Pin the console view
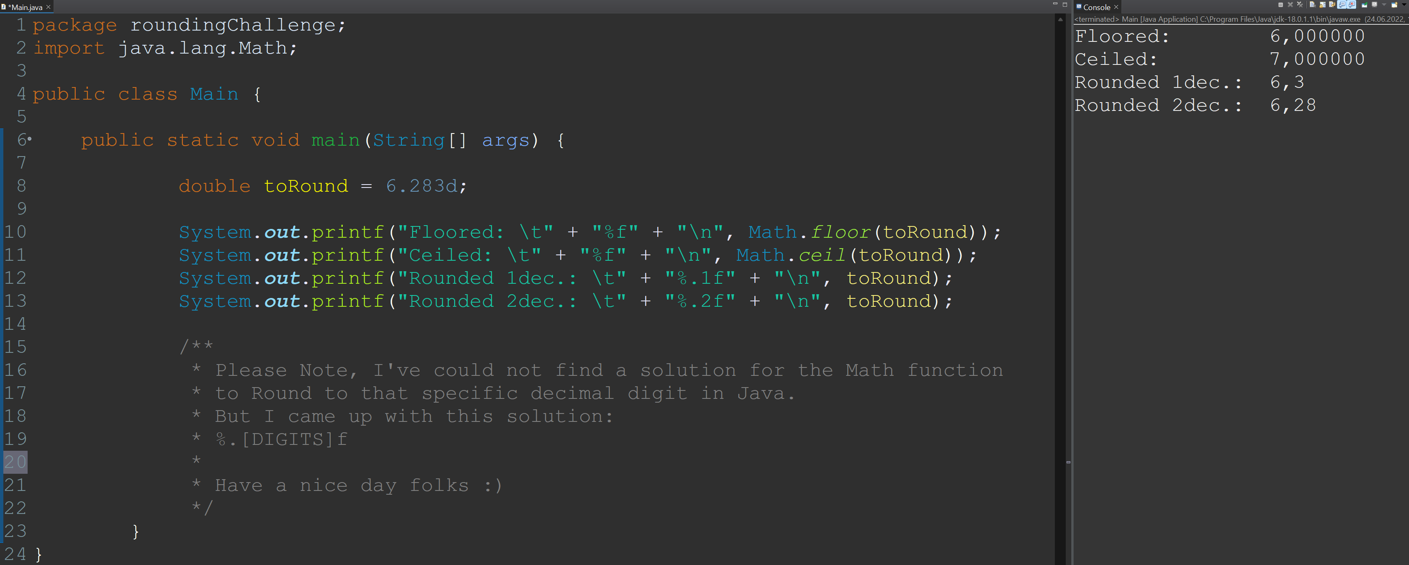This screenshot has width=1409, height=565. point(1364,5)
